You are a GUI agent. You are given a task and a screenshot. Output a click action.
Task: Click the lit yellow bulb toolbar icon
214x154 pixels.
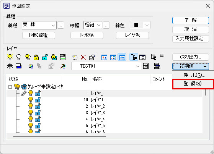point(10,57)
